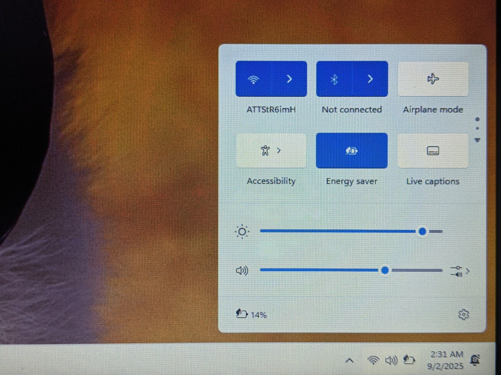Turn off Energy saver
The image size is (501, 375).
pos(352,151)
